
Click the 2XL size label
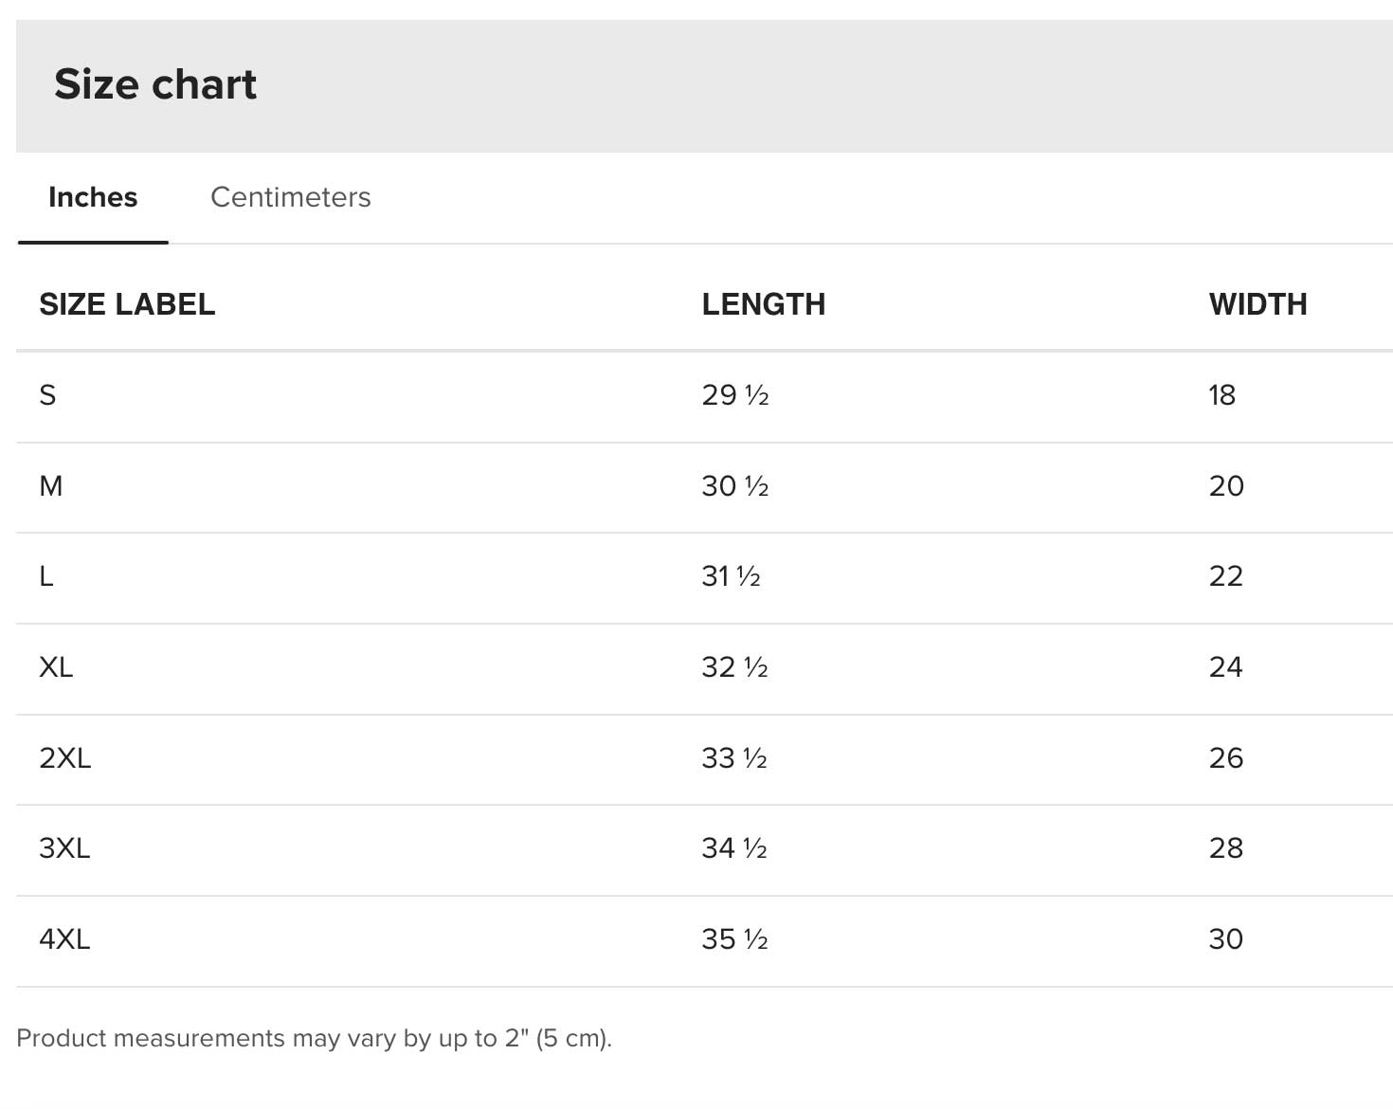65,758
